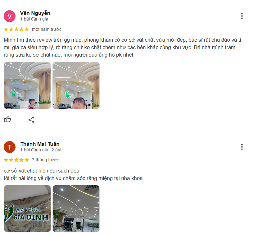Click the five-star rating on Tuấn's review

coord(16,160)
